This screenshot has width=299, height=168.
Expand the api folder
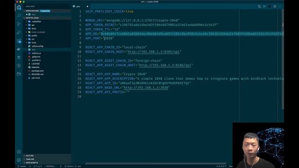click(33, 25)
